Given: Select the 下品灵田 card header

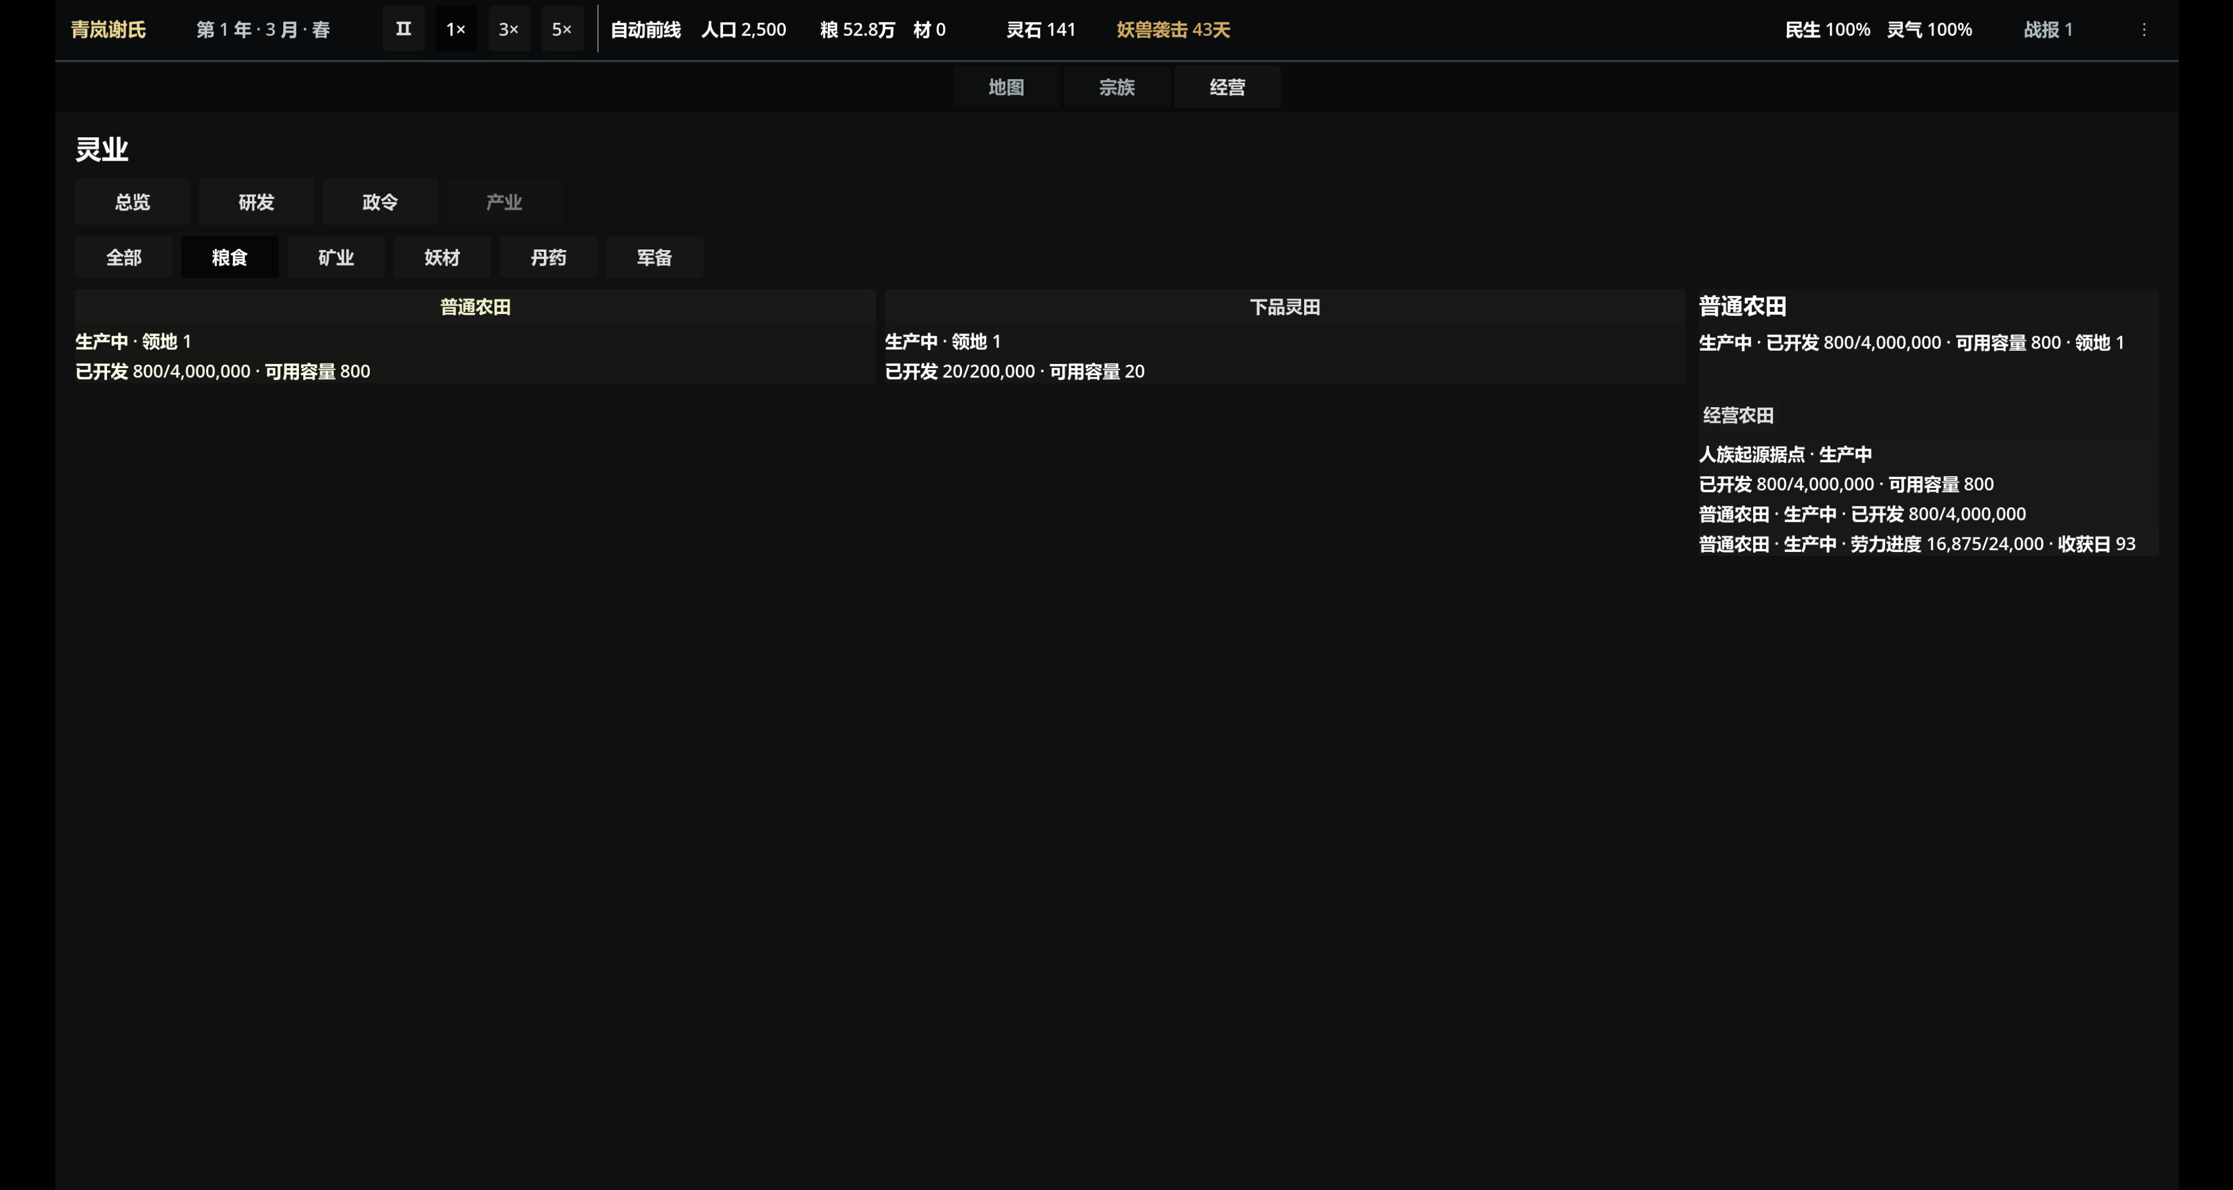Looking at the screenshot, I should [x=1285, y=307].
